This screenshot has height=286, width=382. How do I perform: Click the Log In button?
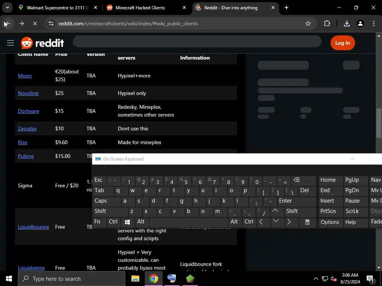point(342,43)
